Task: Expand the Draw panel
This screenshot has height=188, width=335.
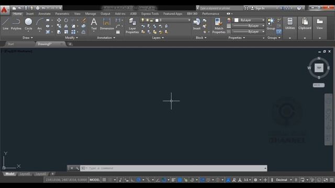Action: (x=28, y=38)
